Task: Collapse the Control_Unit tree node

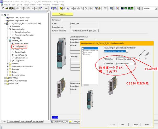Action: [x=8, y=41]
